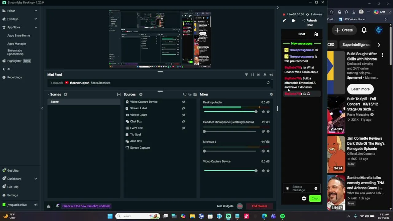The width and height of the screenshot is (393, 221).
Task: Open chat participants list icon
Action: [x=316, y=34]
